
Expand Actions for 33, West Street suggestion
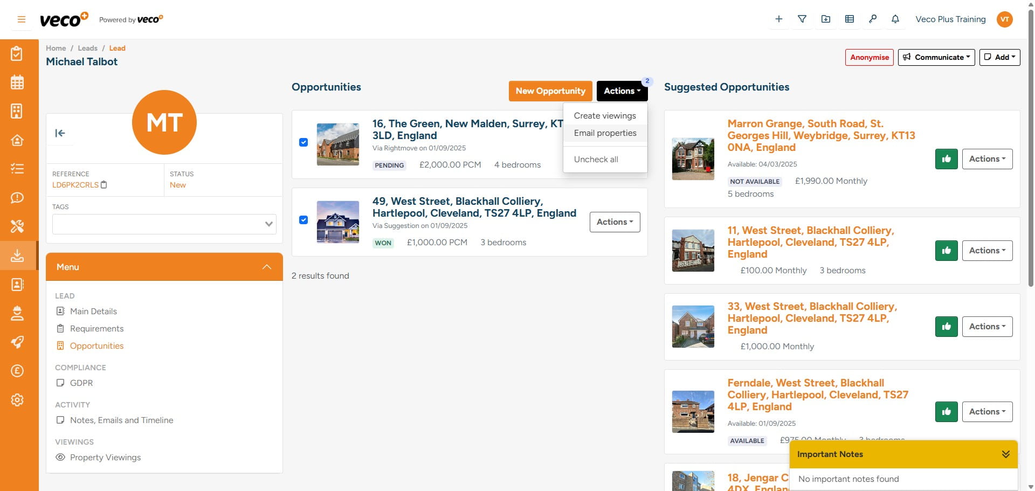click(x=987, y=326)
